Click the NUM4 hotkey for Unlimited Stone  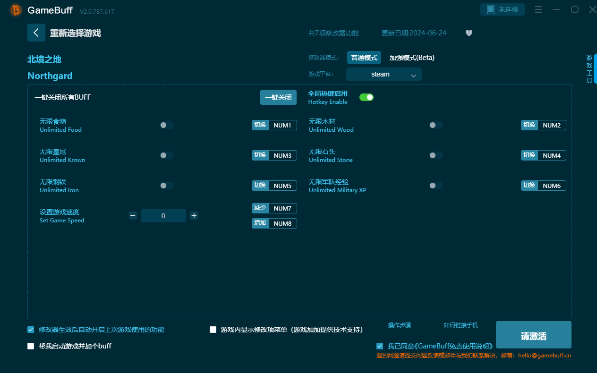click(x=552, y=155)
